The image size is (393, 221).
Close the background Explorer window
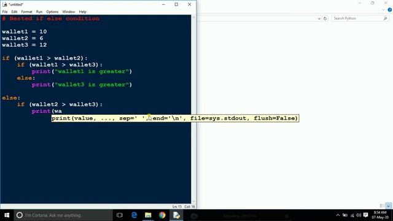[386, 3]
